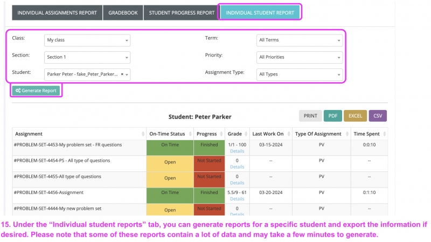This screenshot has width=431, height=242.
Task: Open the Student Progress Report tab
Action: coord(182,12)
